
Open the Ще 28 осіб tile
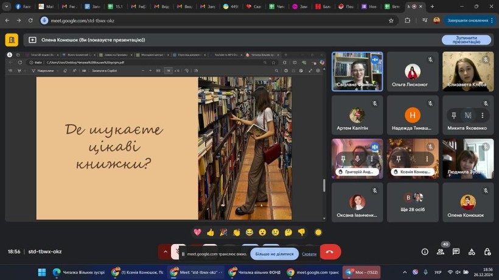pyautogui.click(x=413, y=202)
